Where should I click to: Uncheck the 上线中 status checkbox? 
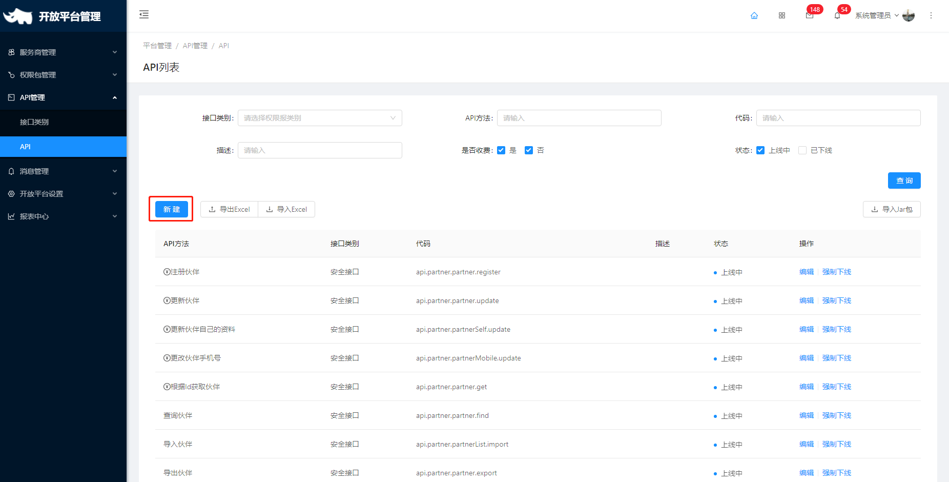pos(760,150)
